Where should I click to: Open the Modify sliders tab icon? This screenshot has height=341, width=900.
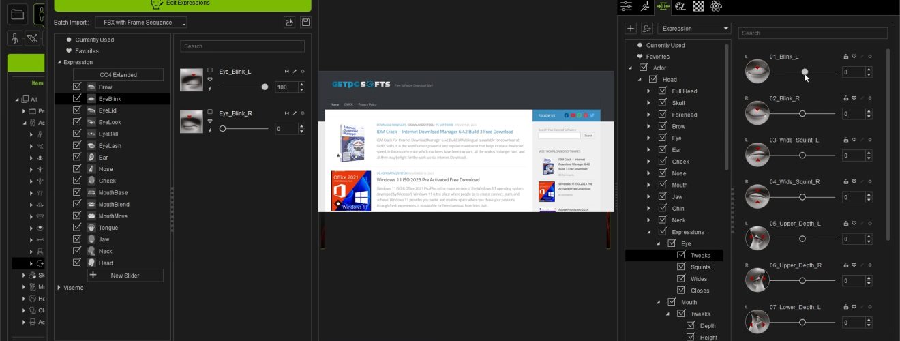(626, 6)
